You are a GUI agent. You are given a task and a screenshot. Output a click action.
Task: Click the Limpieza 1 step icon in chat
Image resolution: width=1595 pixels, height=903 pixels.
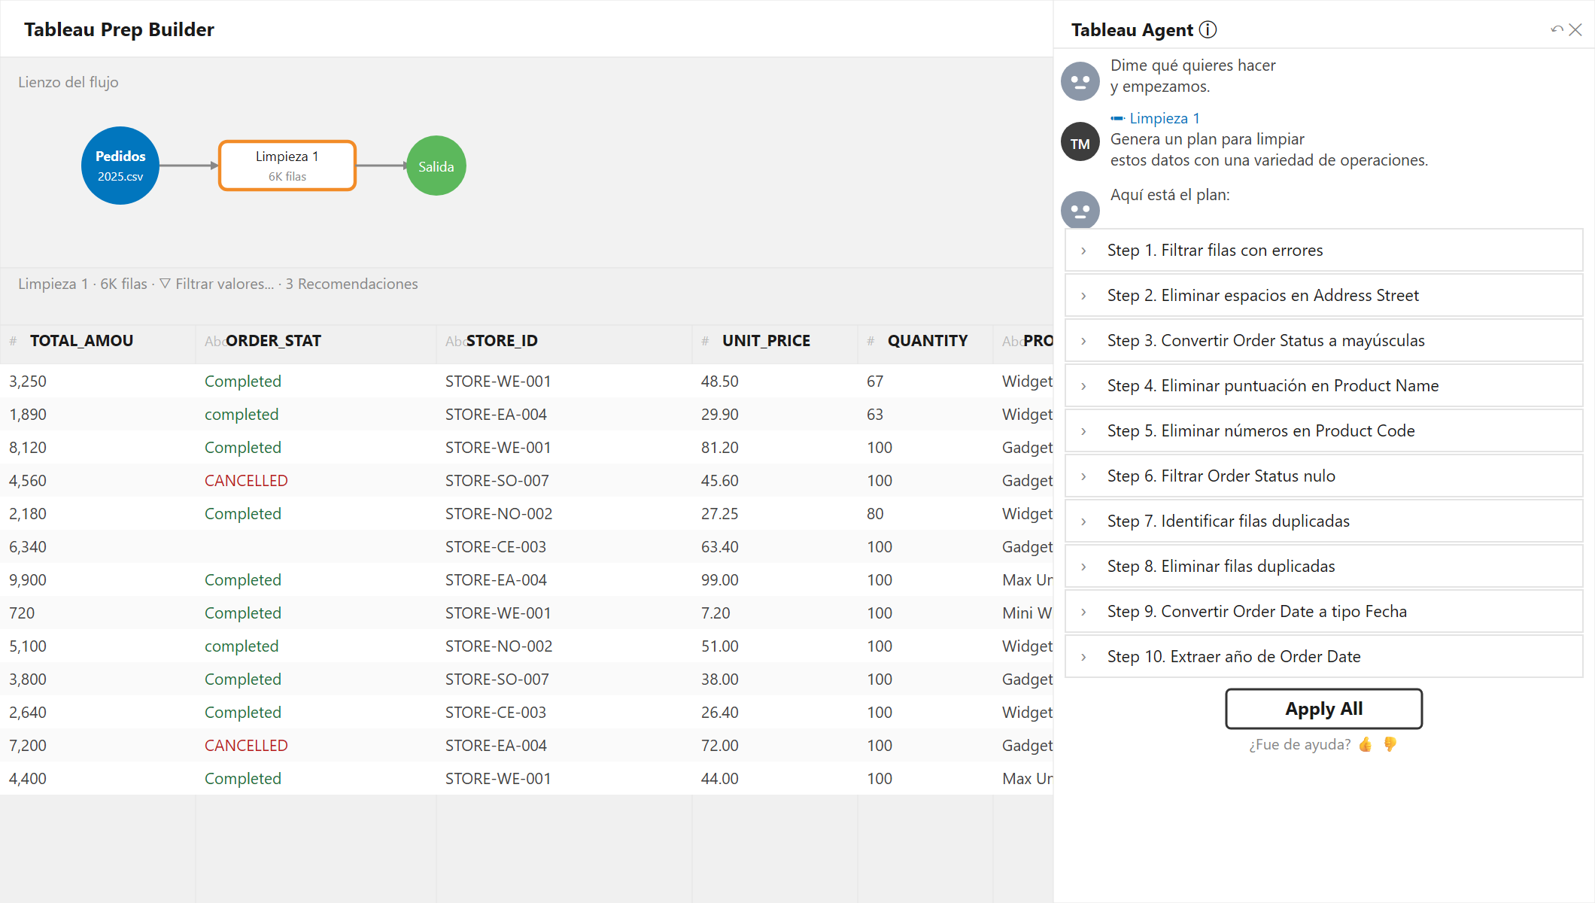tap(1118, 118)
